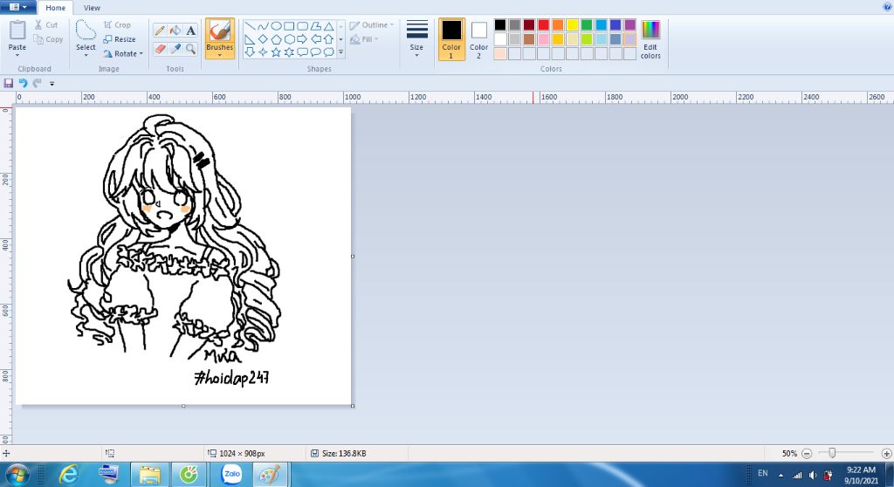
Task: Choose the orange color swatch
Action: [x=558, y=24]
